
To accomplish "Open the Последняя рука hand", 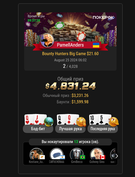I will tap(103, 129).
